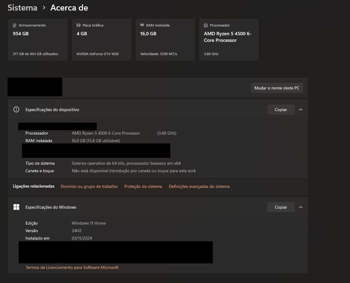Open Domínio ou grupo de trabalho link
This screenshot has height=283, width=350.
89,186
